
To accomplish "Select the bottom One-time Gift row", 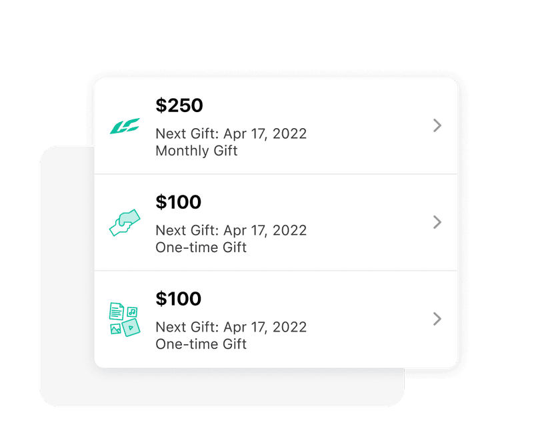I will click(x=275, y=319).
